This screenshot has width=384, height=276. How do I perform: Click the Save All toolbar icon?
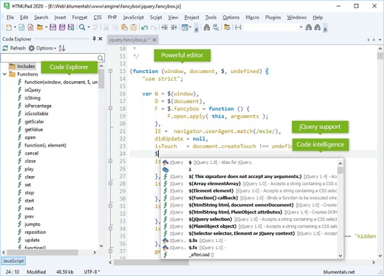click(x=62, y=27)
